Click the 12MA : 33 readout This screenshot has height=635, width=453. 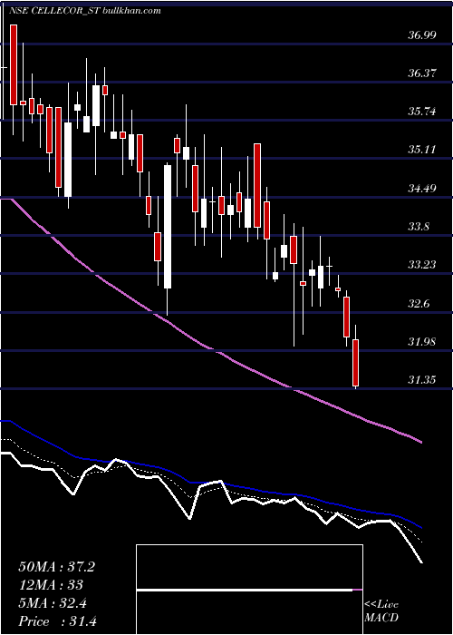[x=51, y=585]
